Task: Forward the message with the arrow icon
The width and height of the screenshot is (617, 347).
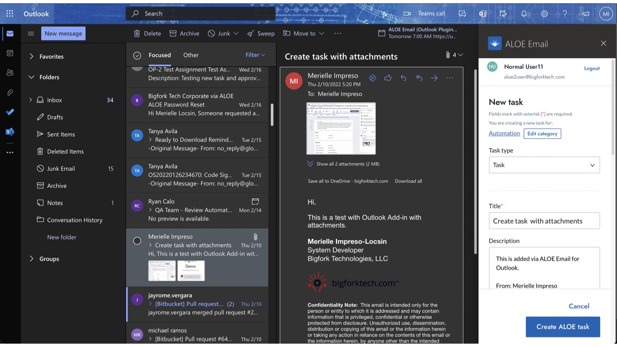Action: point(434,78)
